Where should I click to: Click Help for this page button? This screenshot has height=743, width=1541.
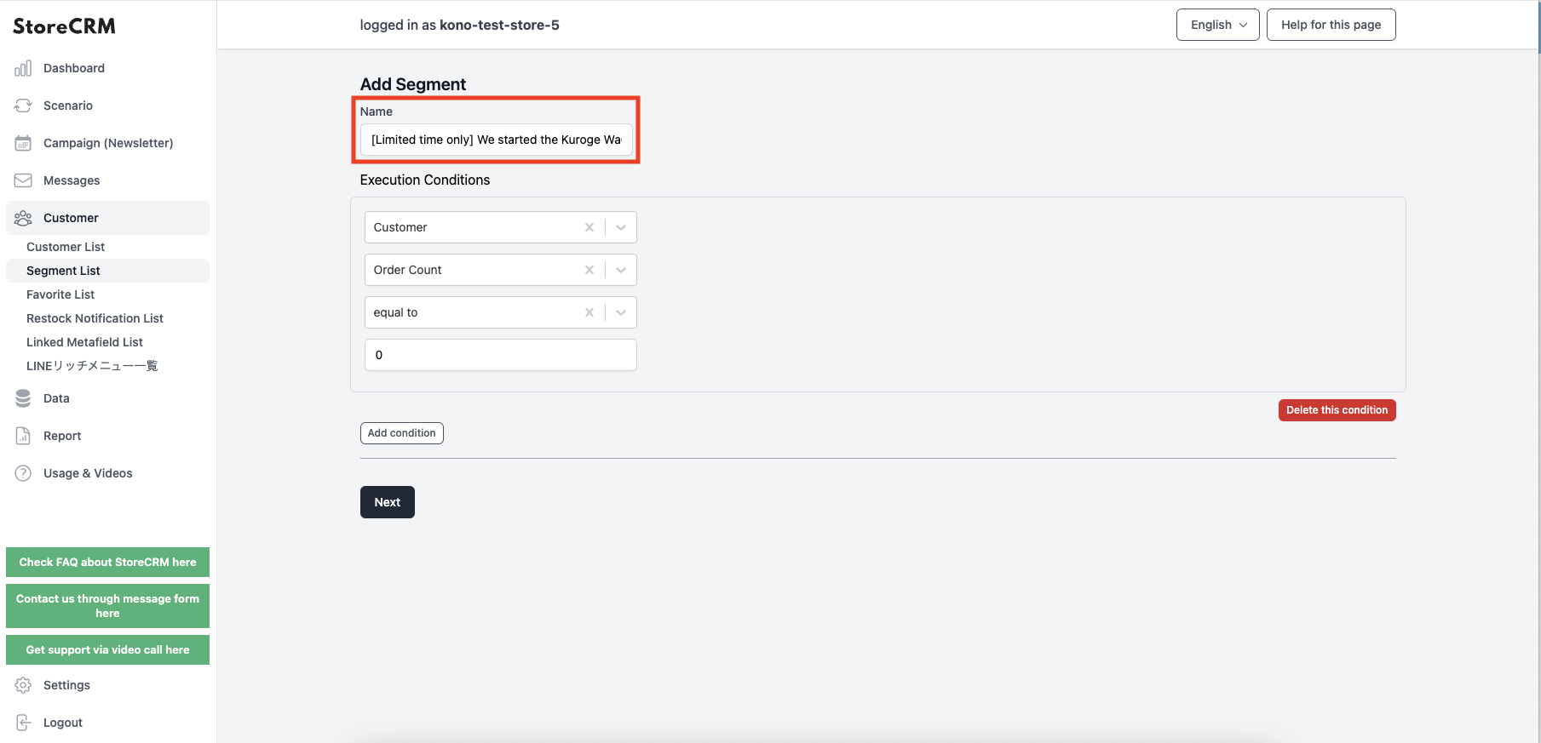tap(1331, 25)
